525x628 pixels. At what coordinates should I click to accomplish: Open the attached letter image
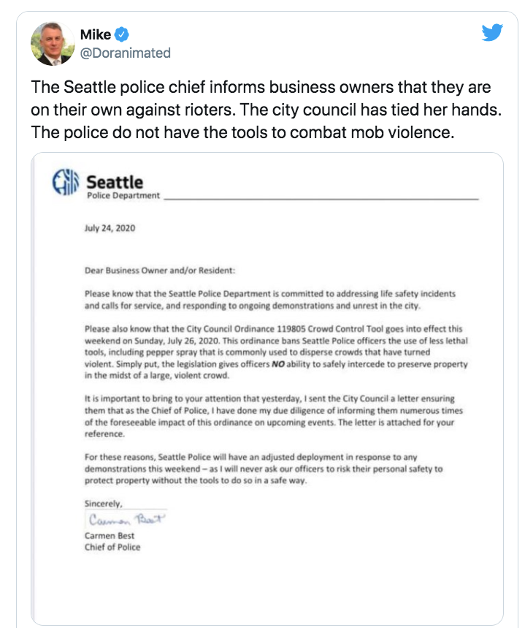pyautogui.click(x=267, y=387)
